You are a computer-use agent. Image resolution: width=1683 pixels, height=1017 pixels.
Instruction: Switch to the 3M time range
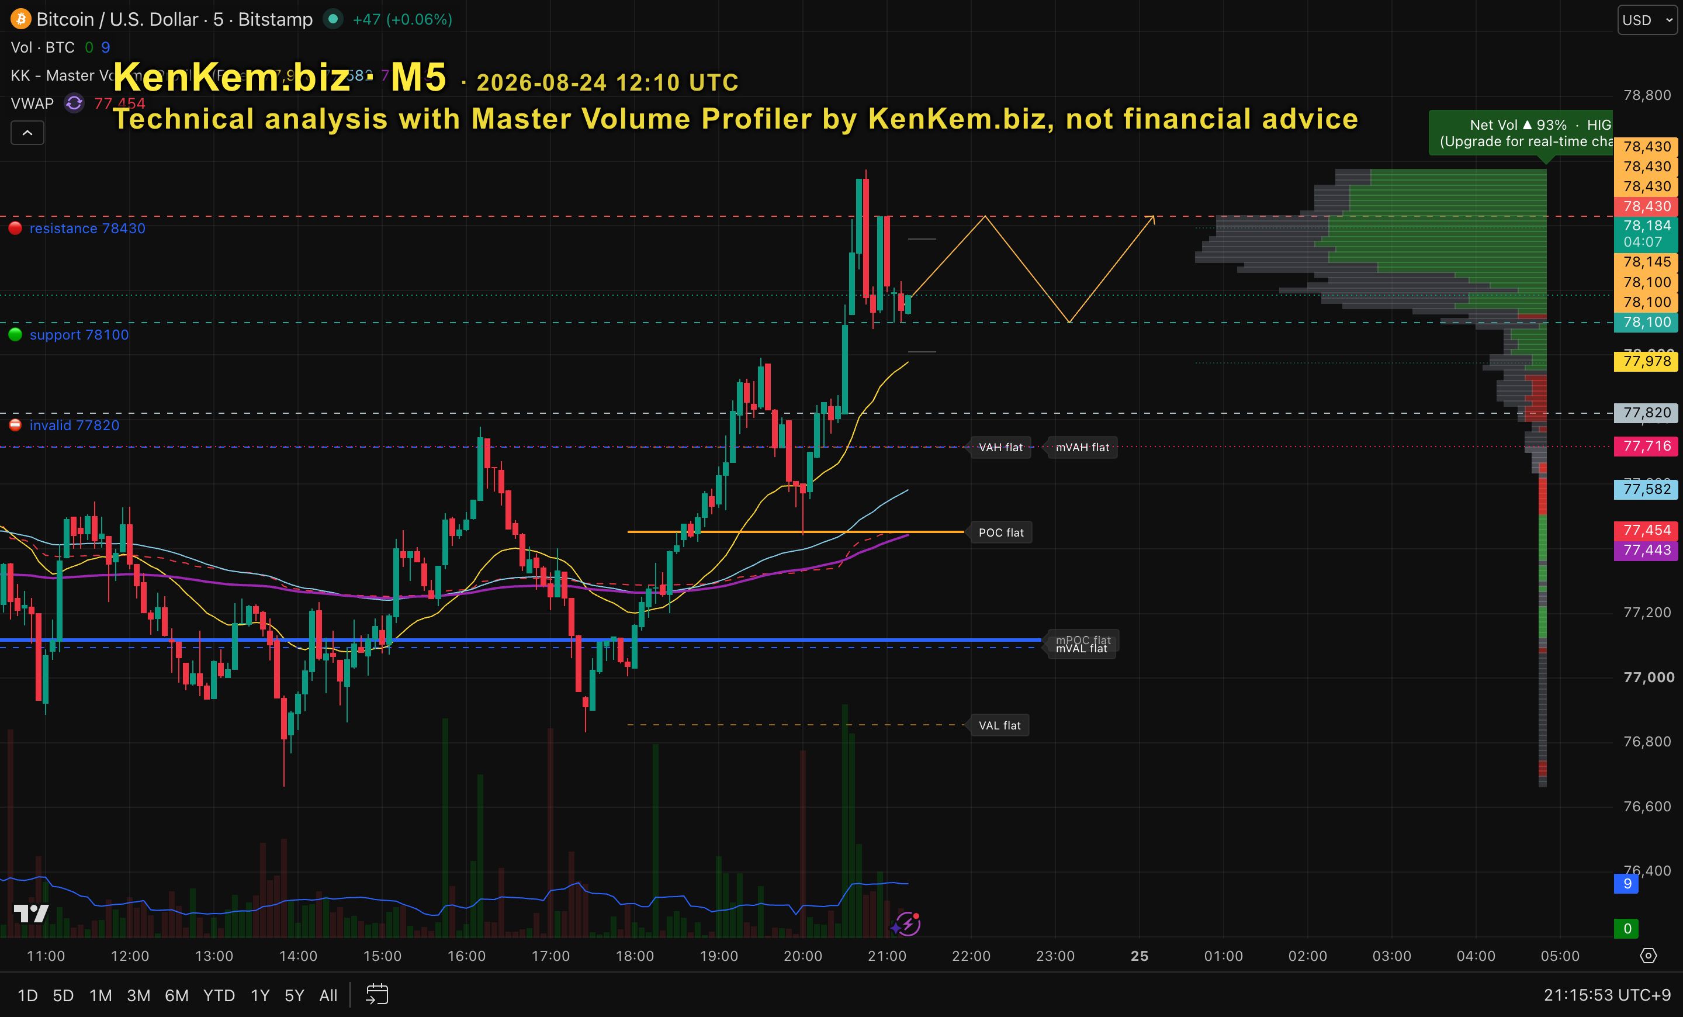(x=138, y=995)
